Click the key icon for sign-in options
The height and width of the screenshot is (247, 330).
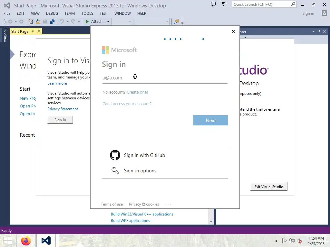(x=115, y=170)
